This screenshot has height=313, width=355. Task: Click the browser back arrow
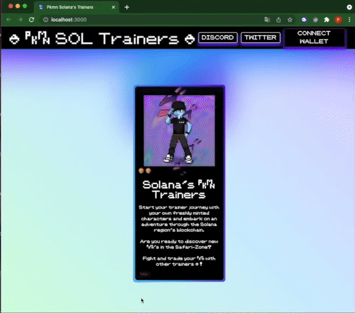click(9, 20)
